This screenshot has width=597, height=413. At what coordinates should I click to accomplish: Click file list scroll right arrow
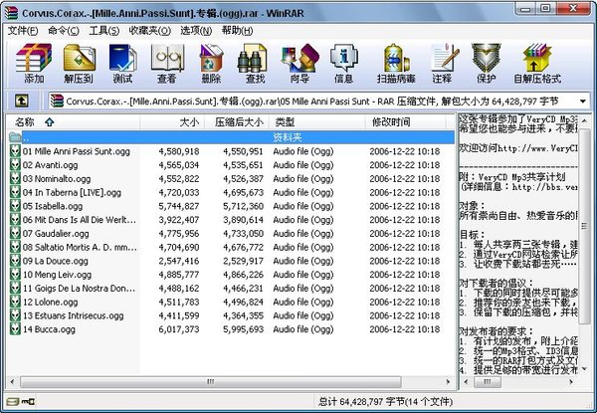click(448, 381)
